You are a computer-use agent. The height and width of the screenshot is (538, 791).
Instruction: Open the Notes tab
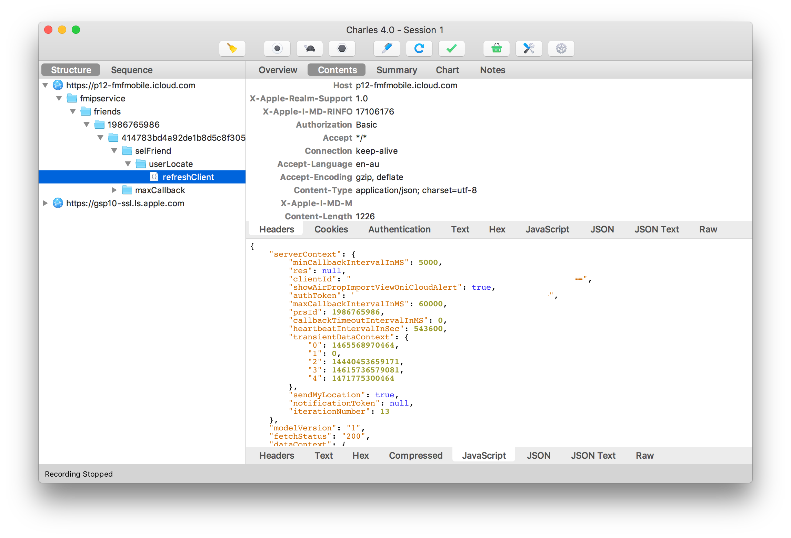pos(492,70)
